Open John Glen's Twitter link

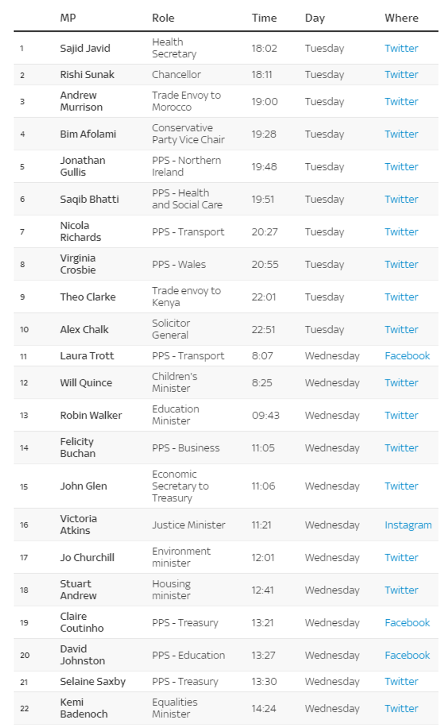click(x=401, y=486)
